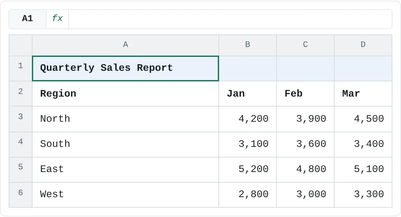
Task: Click the select-all corner cell
Action: [x=21, y=45]
